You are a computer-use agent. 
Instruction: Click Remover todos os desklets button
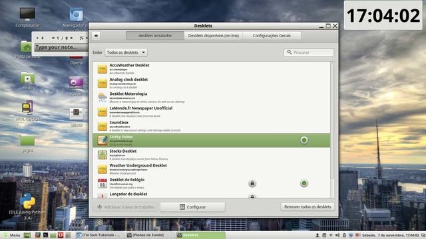tap(308, 206)
